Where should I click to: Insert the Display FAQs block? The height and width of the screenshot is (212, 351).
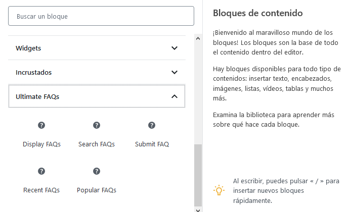(41, 134)
